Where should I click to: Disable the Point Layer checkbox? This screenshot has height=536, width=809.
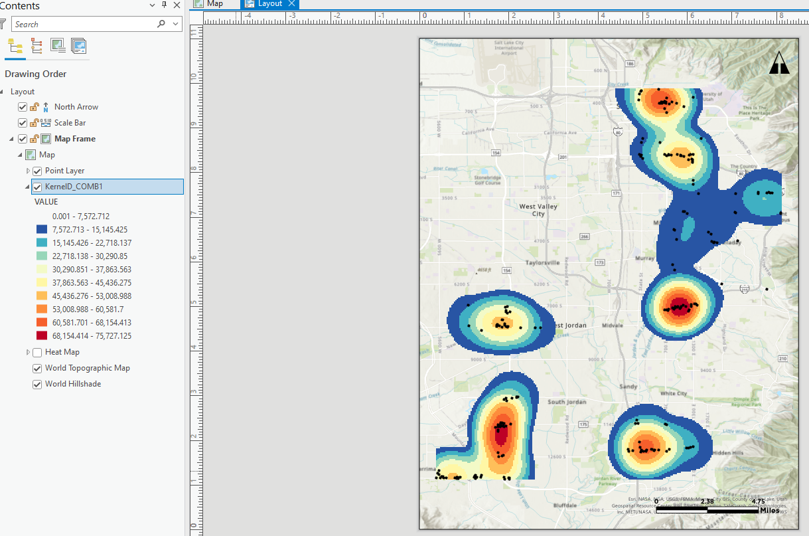37,171
